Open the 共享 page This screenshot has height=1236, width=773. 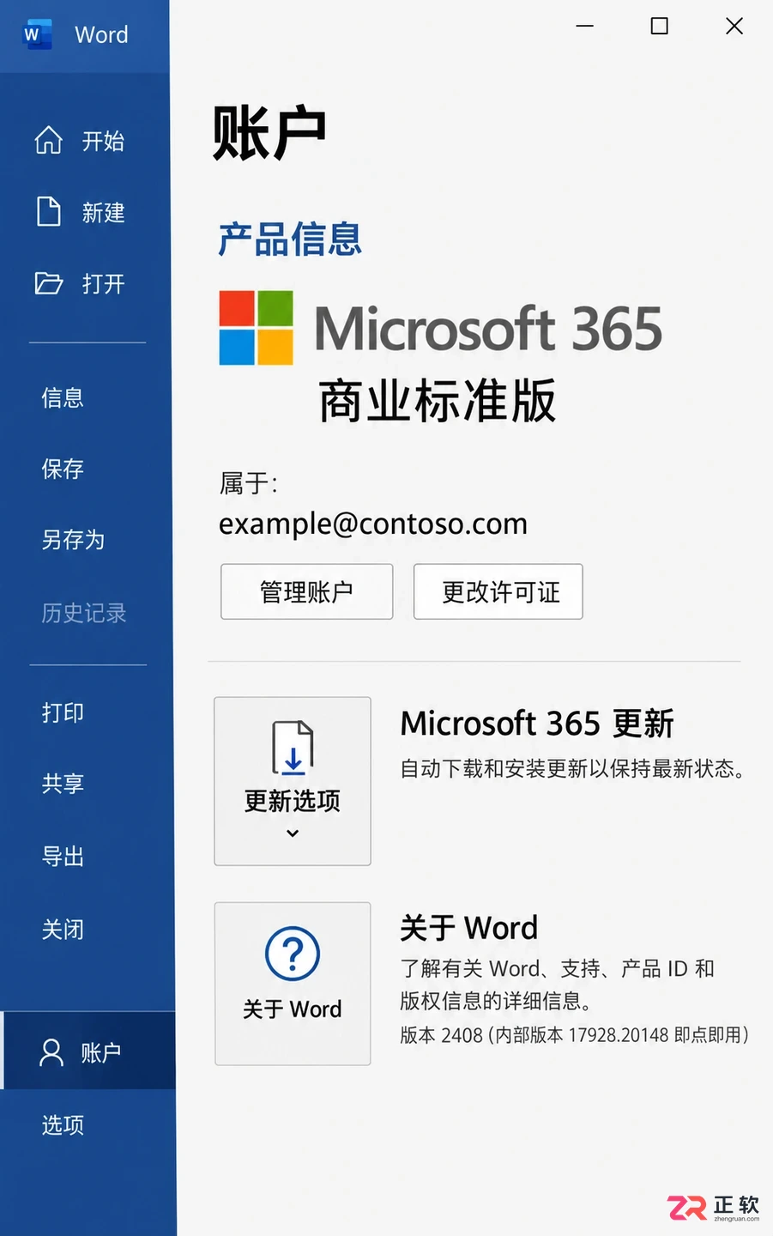[63, 784]
